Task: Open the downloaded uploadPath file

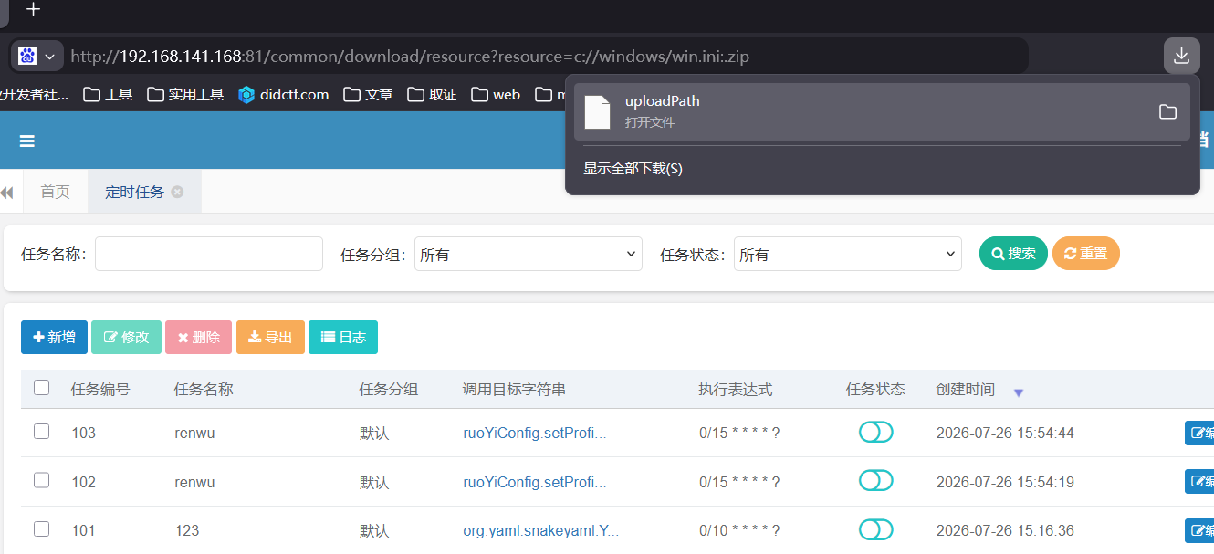Action: tap(882, 111)
